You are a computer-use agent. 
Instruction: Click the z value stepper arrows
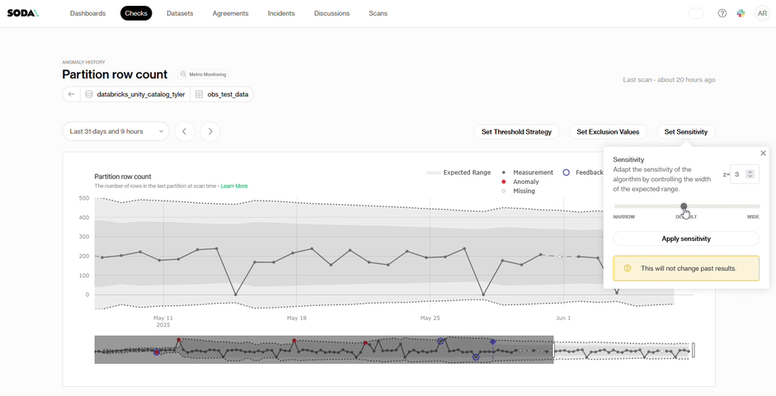[x=750, y=174]
